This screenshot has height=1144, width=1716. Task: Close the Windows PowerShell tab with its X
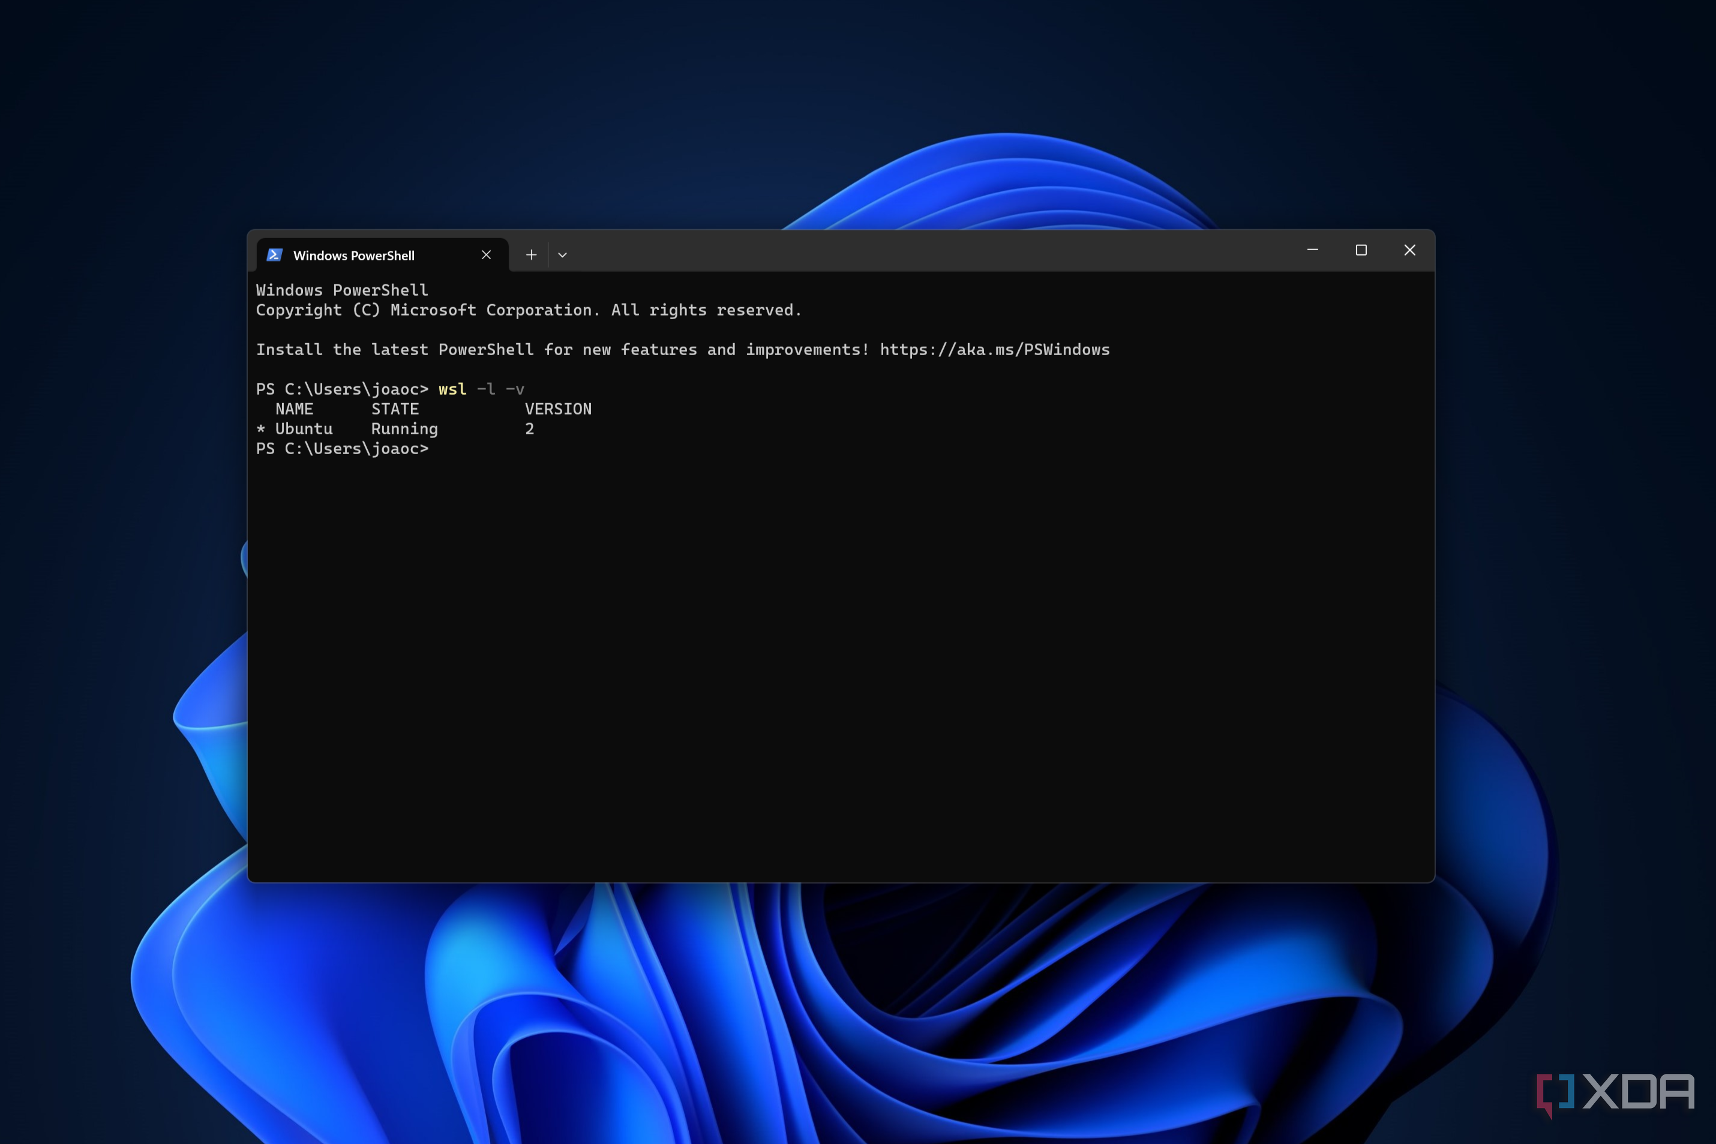point(487,254)
